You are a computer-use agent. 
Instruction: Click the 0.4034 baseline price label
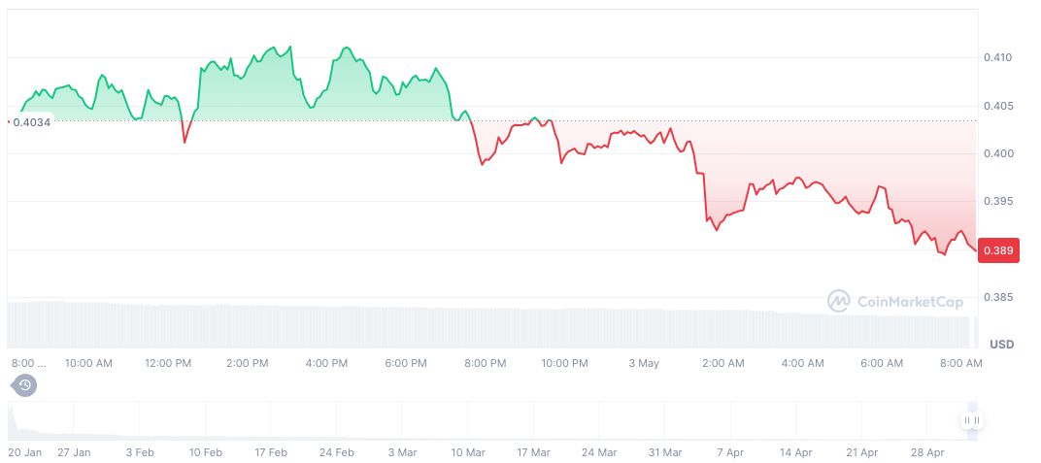31,121
